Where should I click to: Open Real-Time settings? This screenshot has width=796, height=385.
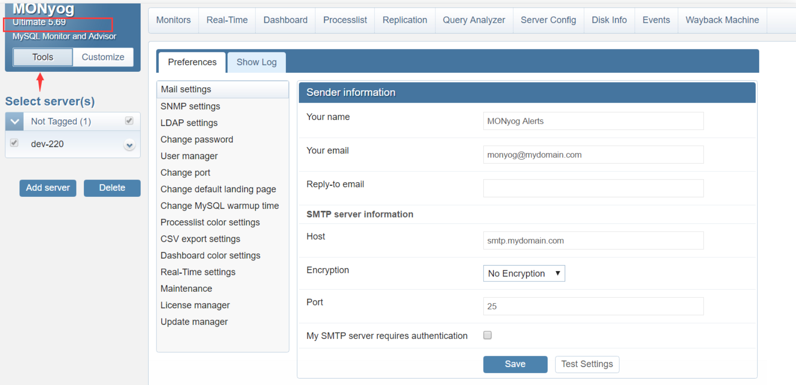point(198,272)
